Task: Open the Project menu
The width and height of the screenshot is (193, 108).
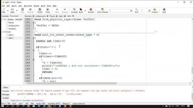Action: 36,6
